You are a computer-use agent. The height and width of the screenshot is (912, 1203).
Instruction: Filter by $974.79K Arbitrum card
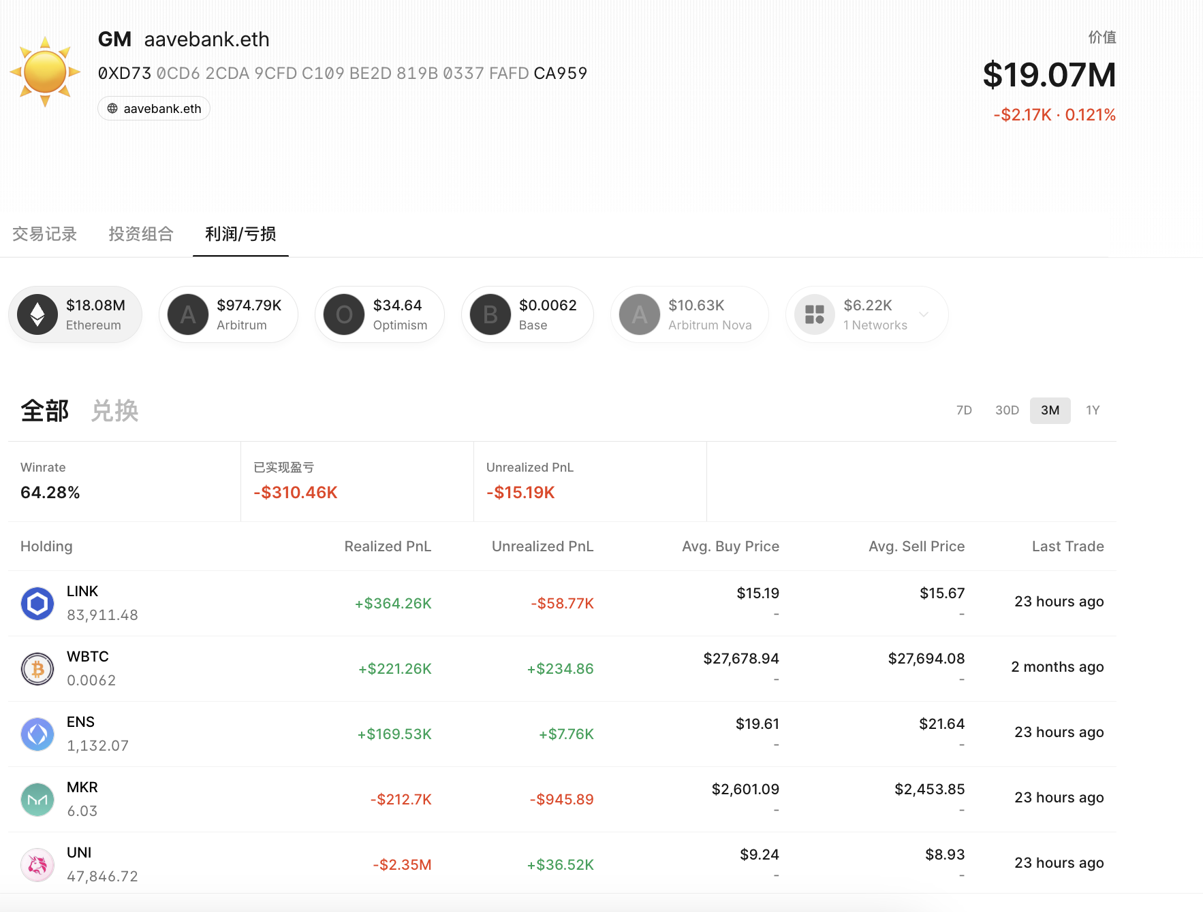click(x=228, y=314)
